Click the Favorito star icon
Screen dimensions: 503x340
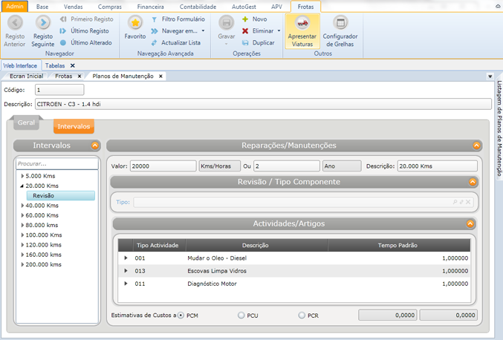pos(134,23)
